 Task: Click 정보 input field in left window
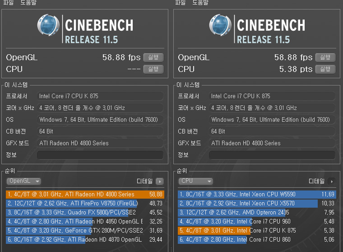(100, 155)
